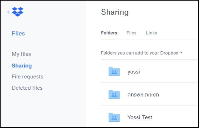Click the shared folder icon for תמונות משפחה
Image resolution: width=199 pixels, height=128 pixels.
pyautogui.click(x=114, y=94)
